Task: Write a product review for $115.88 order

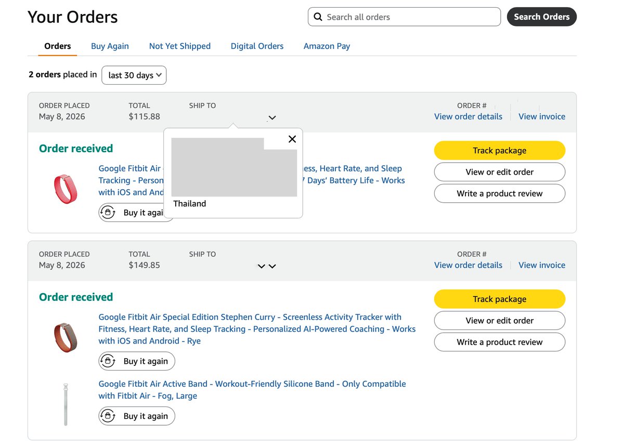Action: 499,193
